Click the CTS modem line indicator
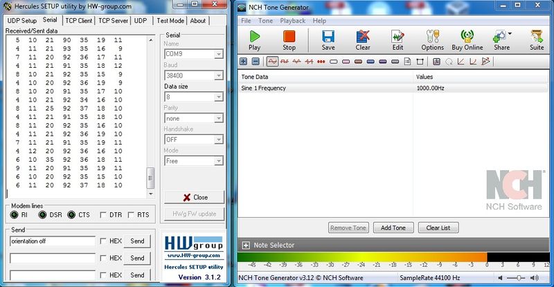Viewport: 554px width, 287px height. [x=71, y=214]
